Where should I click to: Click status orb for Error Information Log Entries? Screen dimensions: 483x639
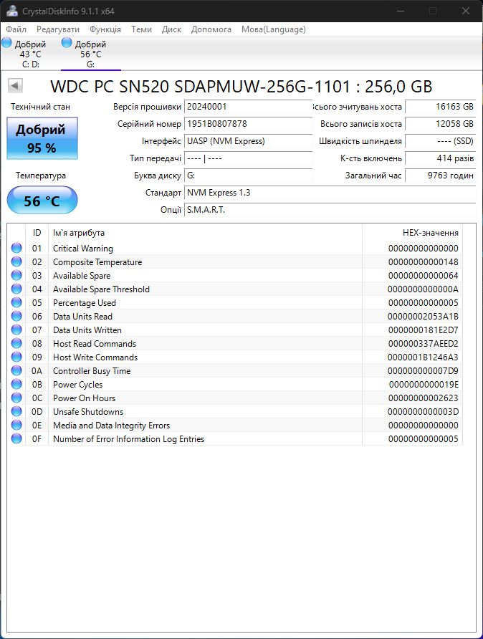[x=16, y=438]
